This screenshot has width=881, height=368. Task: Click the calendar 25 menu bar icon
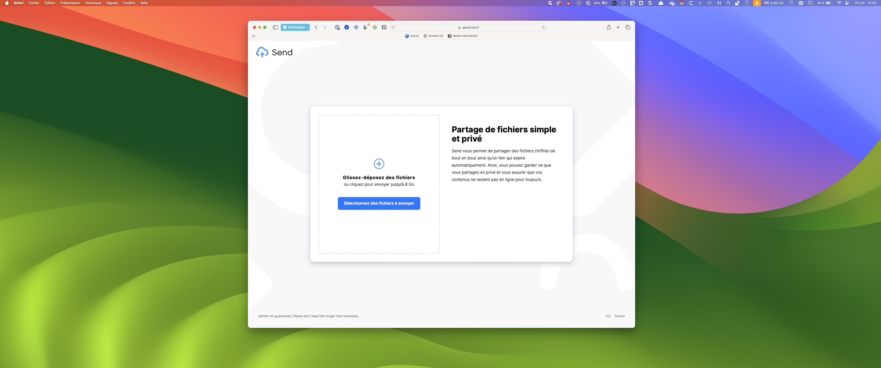681,3
